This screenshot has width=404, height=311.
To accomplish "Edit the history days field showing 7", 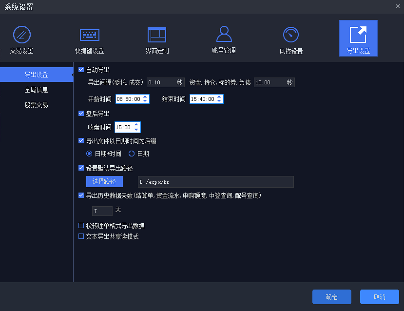I will (102, 211).
